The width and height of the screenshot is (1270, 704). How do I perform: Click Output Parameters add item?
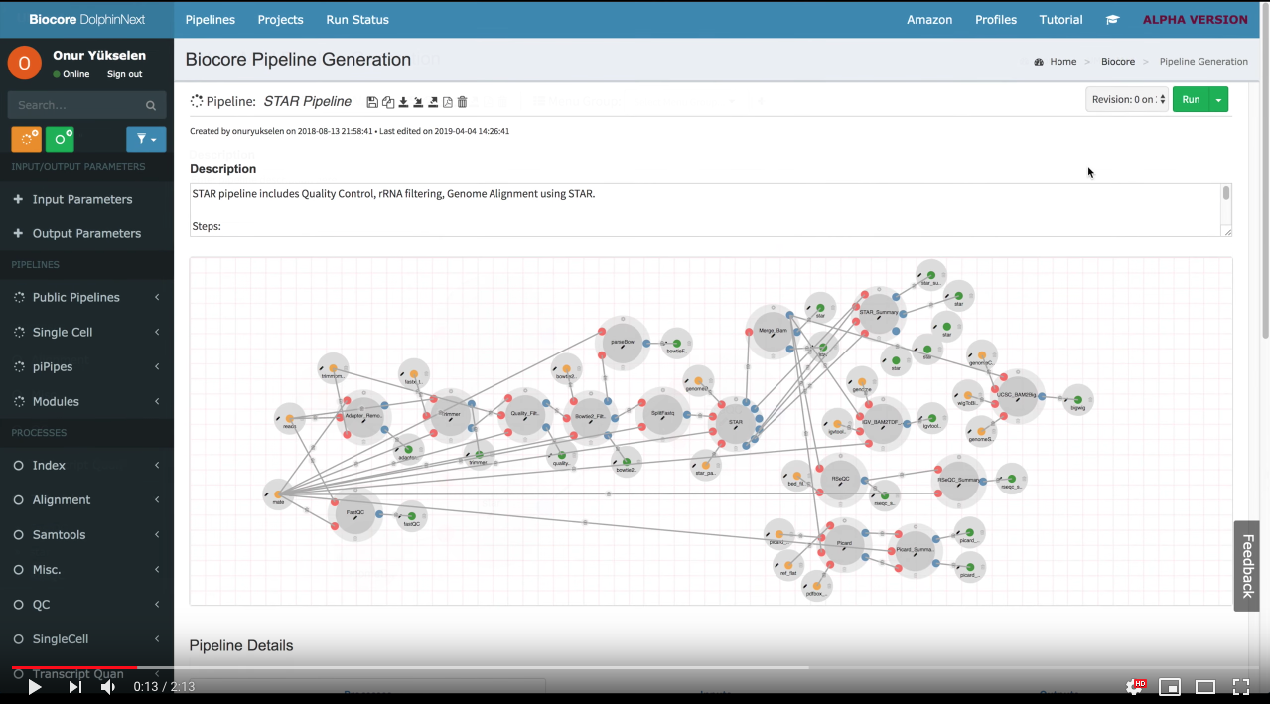tap(86, 233)
